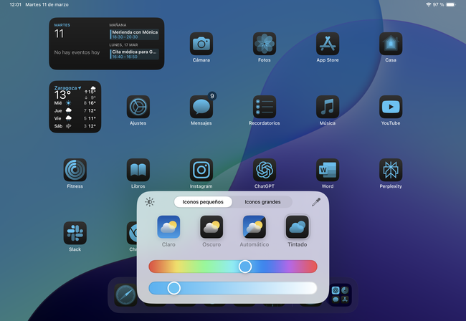Image resolution: width=466 pixels, height=321 pixels.
Task: Launch Instagram
Action: [201, 170]
